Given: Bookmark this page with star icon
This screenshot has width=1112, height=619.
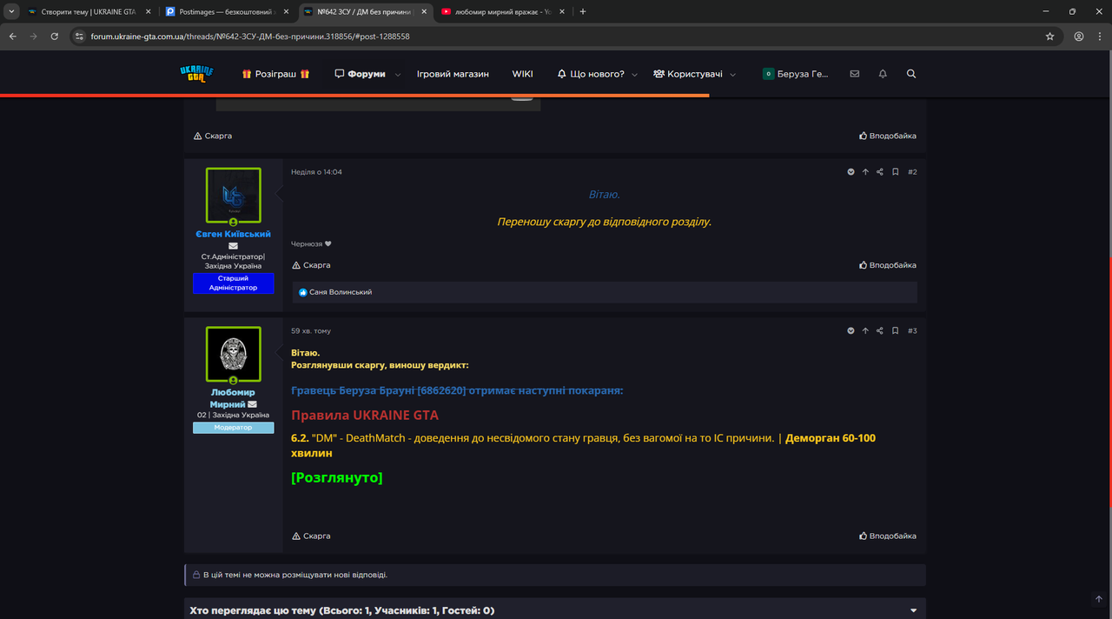Looking at the screenshot, I should coord(1049,37).
